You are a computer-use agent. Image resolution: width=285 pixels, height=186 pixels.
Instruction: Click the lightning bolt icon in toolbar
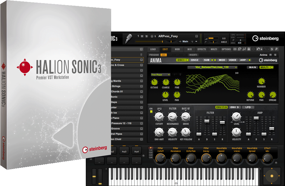click(x=272, y=49)
